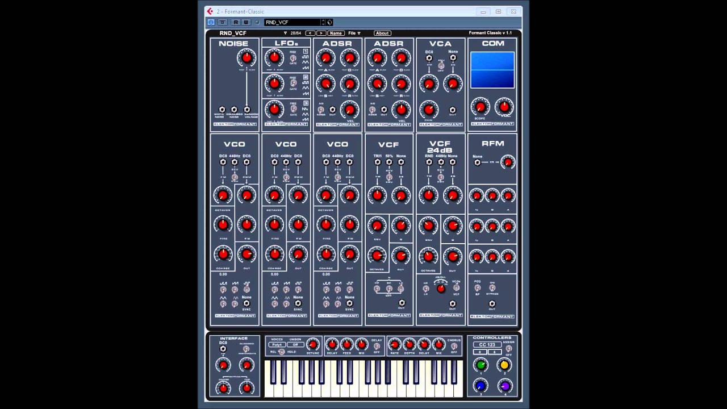Viewport: 727px width, 409px height.
Task: Click the RFM OUT jack
Action: click(492, 304)
